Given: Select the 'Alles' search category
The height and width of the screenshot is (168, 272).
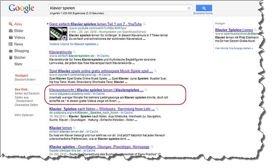Looking at the screenshot, I should click(x=18, y=24).
